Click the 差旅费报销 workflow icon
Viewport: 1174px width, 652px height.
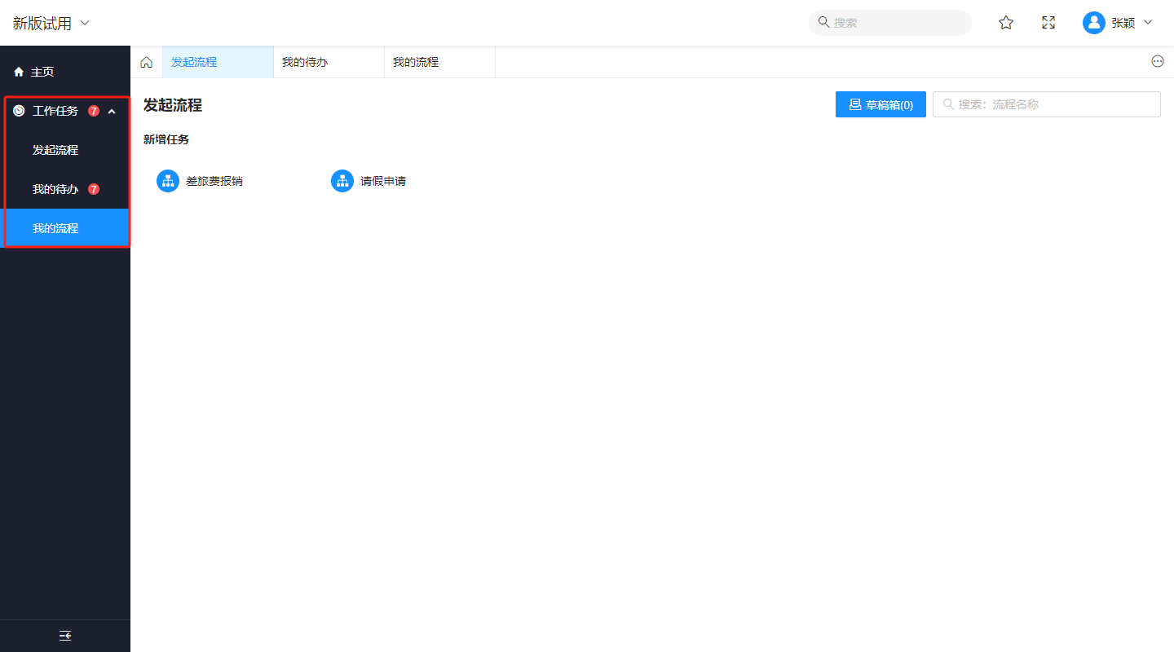(168, 181)
